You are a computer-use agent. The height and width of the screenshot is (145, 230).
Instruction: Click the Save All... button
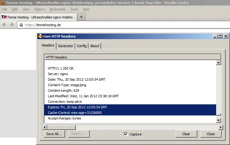54,134
